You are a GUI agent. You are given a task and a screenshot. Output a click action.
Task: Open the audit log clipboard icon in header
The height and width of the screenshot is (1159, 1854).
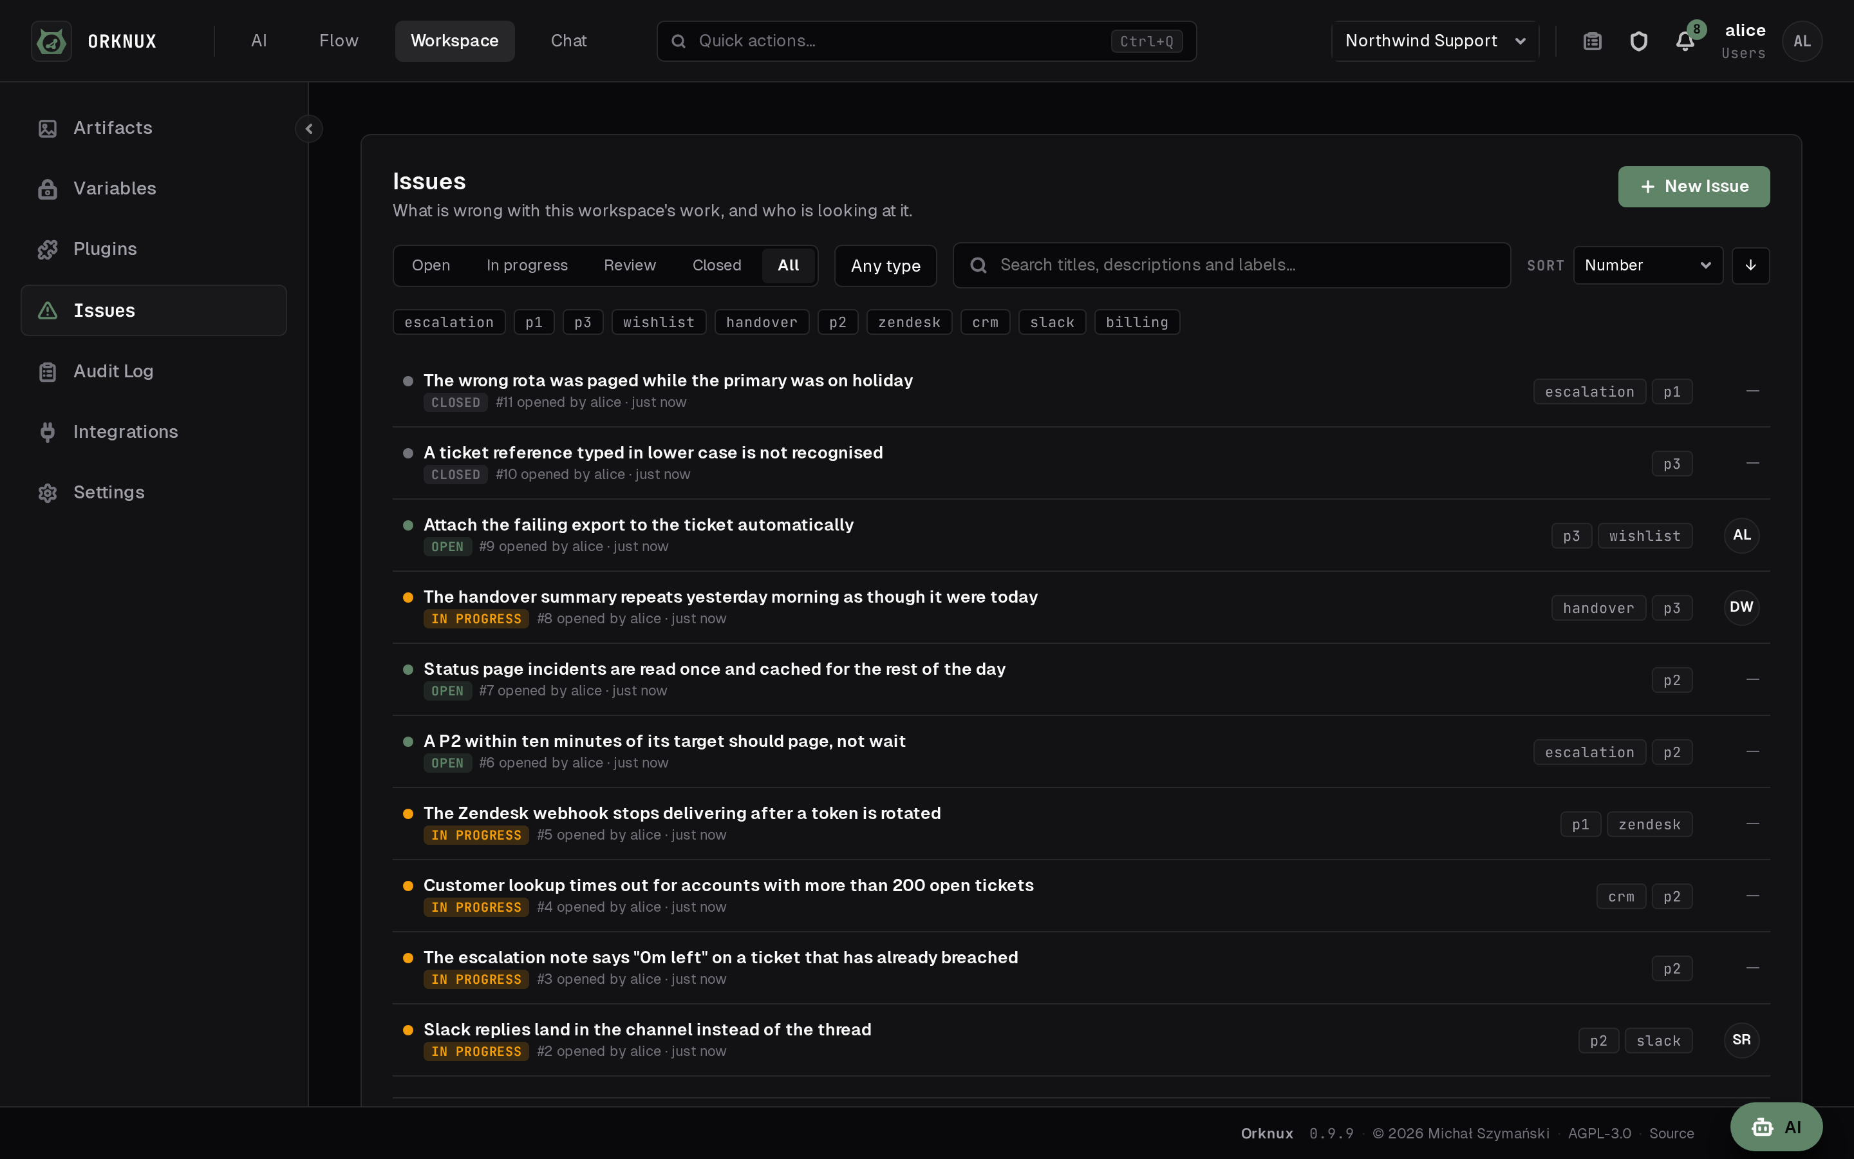1593,41
